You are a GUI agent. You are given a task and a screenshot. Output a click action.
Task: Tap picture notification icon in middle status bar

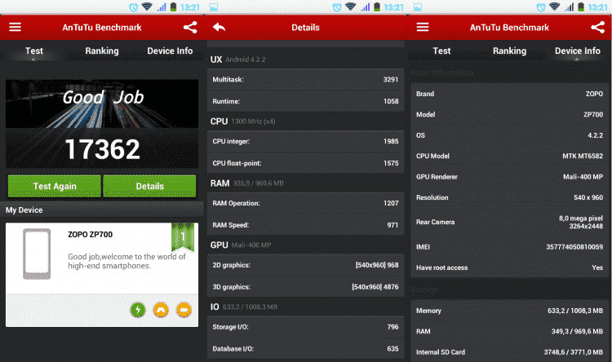(x=214, y=7)
